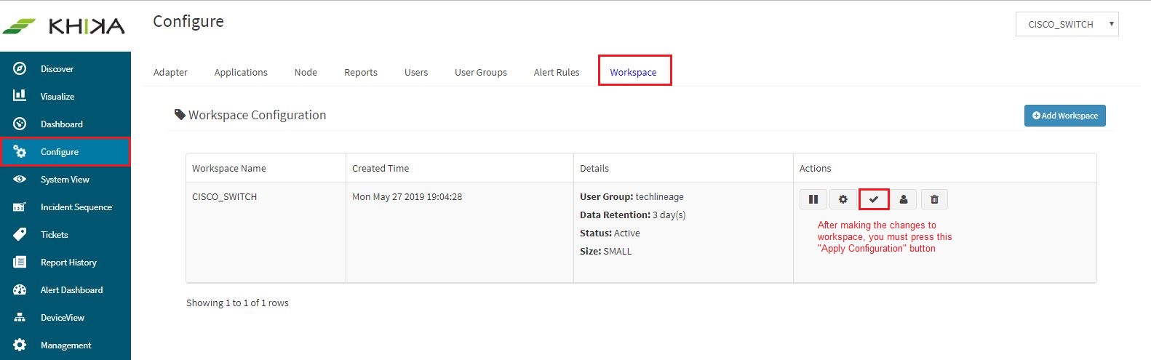Open the workspace user icon button
Viewport: 1151px width, 360px height.
click(x=904, y=199)
